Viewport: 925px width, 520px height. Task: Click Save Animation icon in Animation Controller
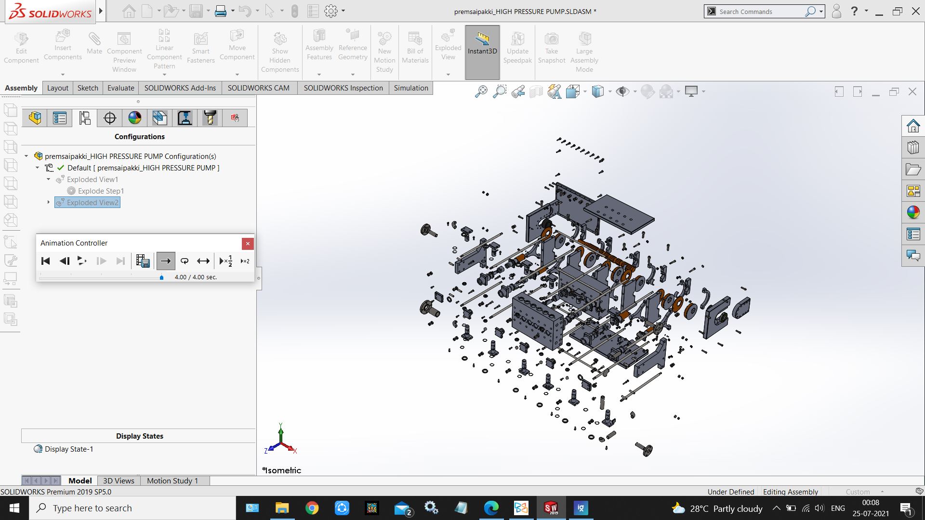click(x=143, y=261)
